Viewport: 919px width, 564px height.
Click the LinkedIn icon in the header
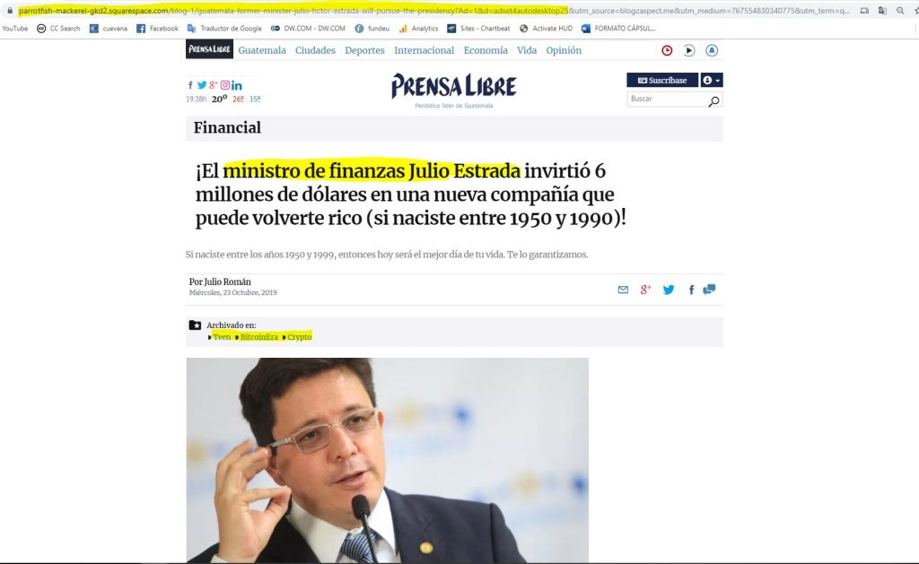click(237, 85)
